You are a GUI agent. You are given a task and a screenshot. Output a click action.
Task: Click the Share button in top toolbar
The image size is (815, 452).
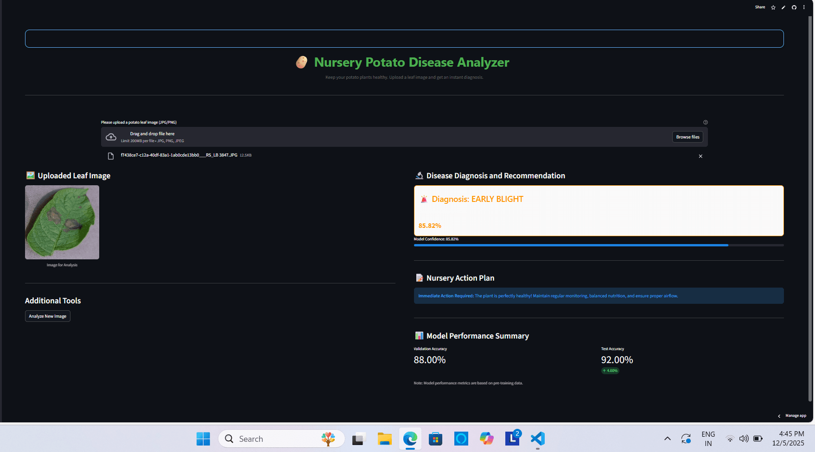(760, 7)
